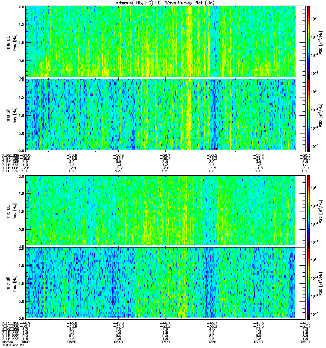Click the plot title 'Artemis(THB,THC) FGL Wave Survey Plot (Lin)'
Screen dimensions: 326x348
(165, 3)
